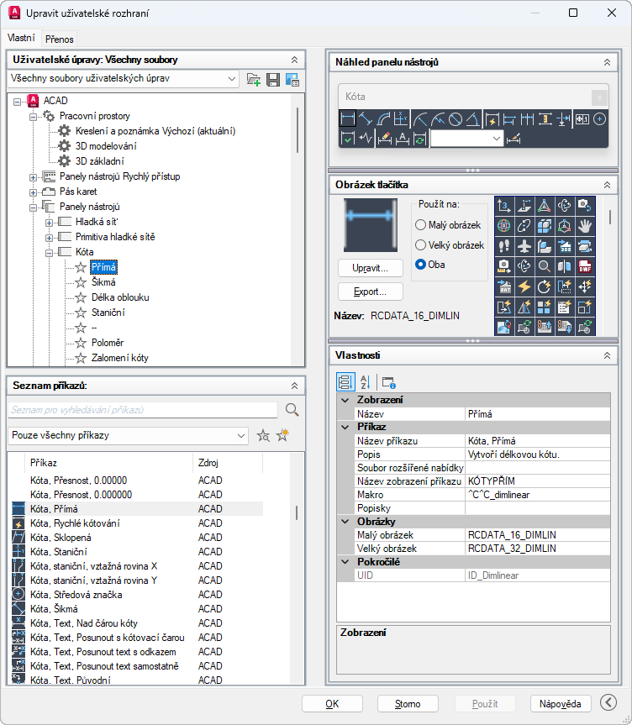Click the round arrow button to collapse dialog
Image resolution: width=632 pixels, height=725 pixels.
click(x=608, y=703)
